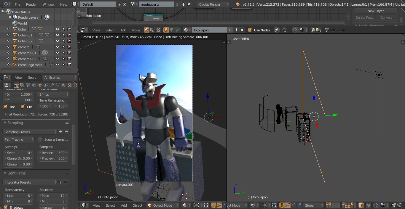The image size is (405, 209).
Task: Unlink material foto japon with X icon
Action: click(x=242, y=30)
